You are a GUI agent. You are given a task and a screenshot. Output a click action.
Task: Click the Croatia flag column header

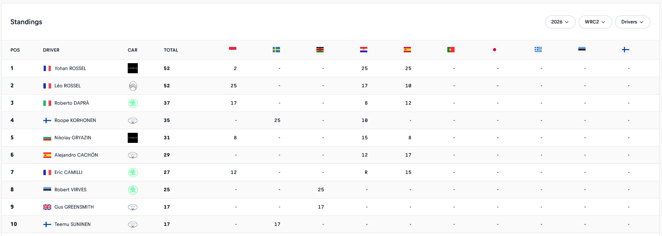coord(364,50)
